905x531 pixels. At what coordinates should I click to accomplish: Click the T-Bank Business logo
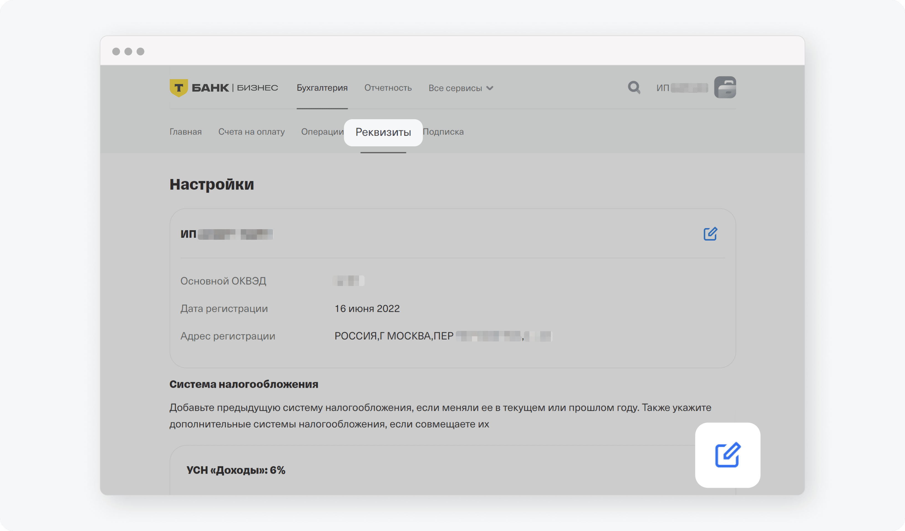click(x=224, y=88)
